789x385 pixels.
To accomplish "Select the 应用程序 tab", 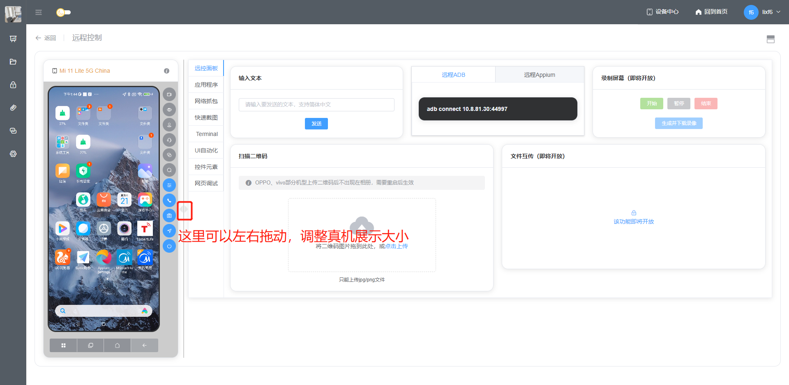I will click(206, 85).
